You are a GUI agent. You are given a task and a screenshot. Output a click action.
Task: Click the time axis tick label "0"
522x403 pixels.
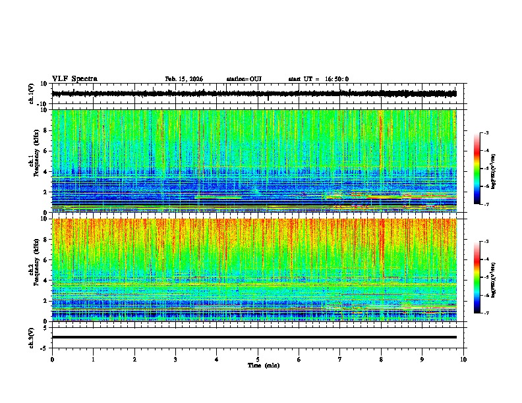point(52,360)
